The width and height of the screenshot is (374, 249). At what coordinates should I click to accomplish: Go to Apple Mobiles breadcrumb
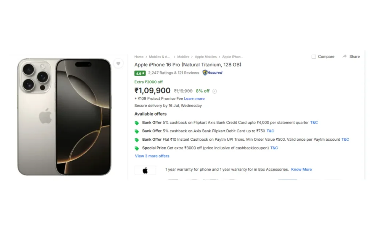206,57
